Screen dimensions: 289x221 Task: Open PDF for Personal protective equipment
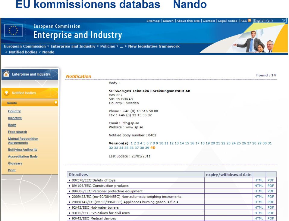pyautogui.click(x=271, y=191)
